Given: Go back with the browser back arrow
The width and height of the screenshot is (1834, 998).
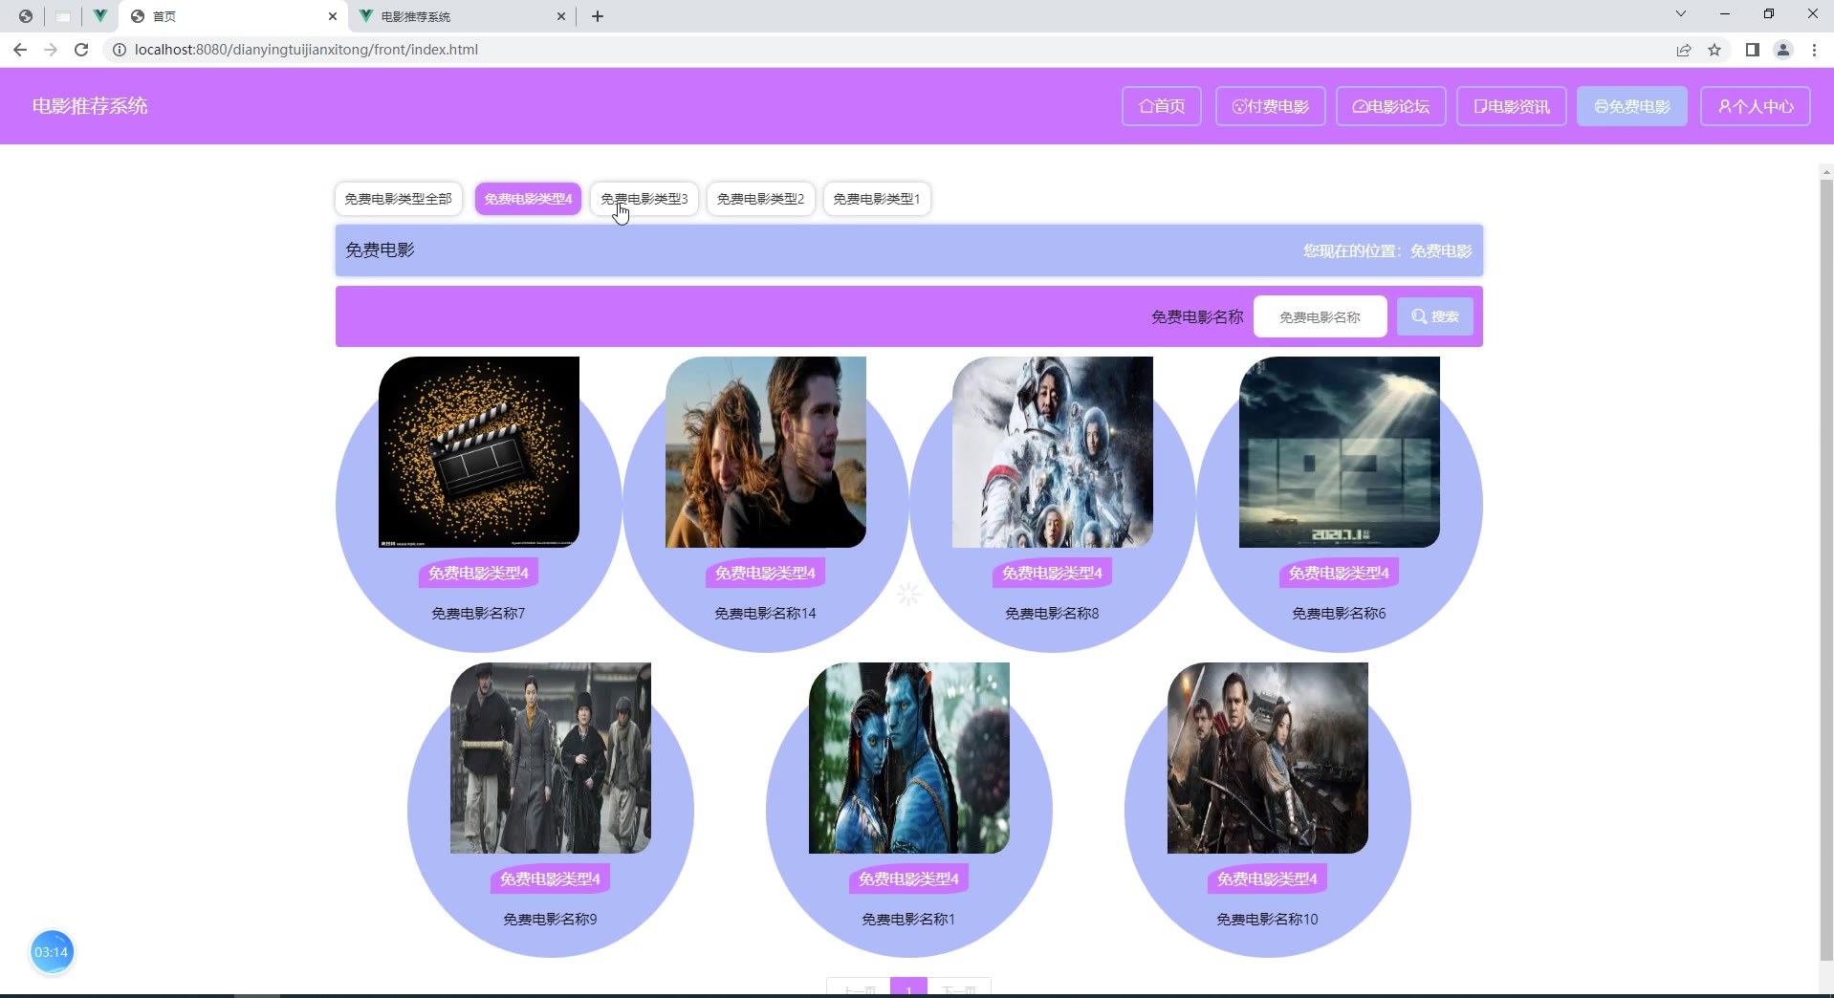Looking at the screenshot, I should (x=20, y=50).
